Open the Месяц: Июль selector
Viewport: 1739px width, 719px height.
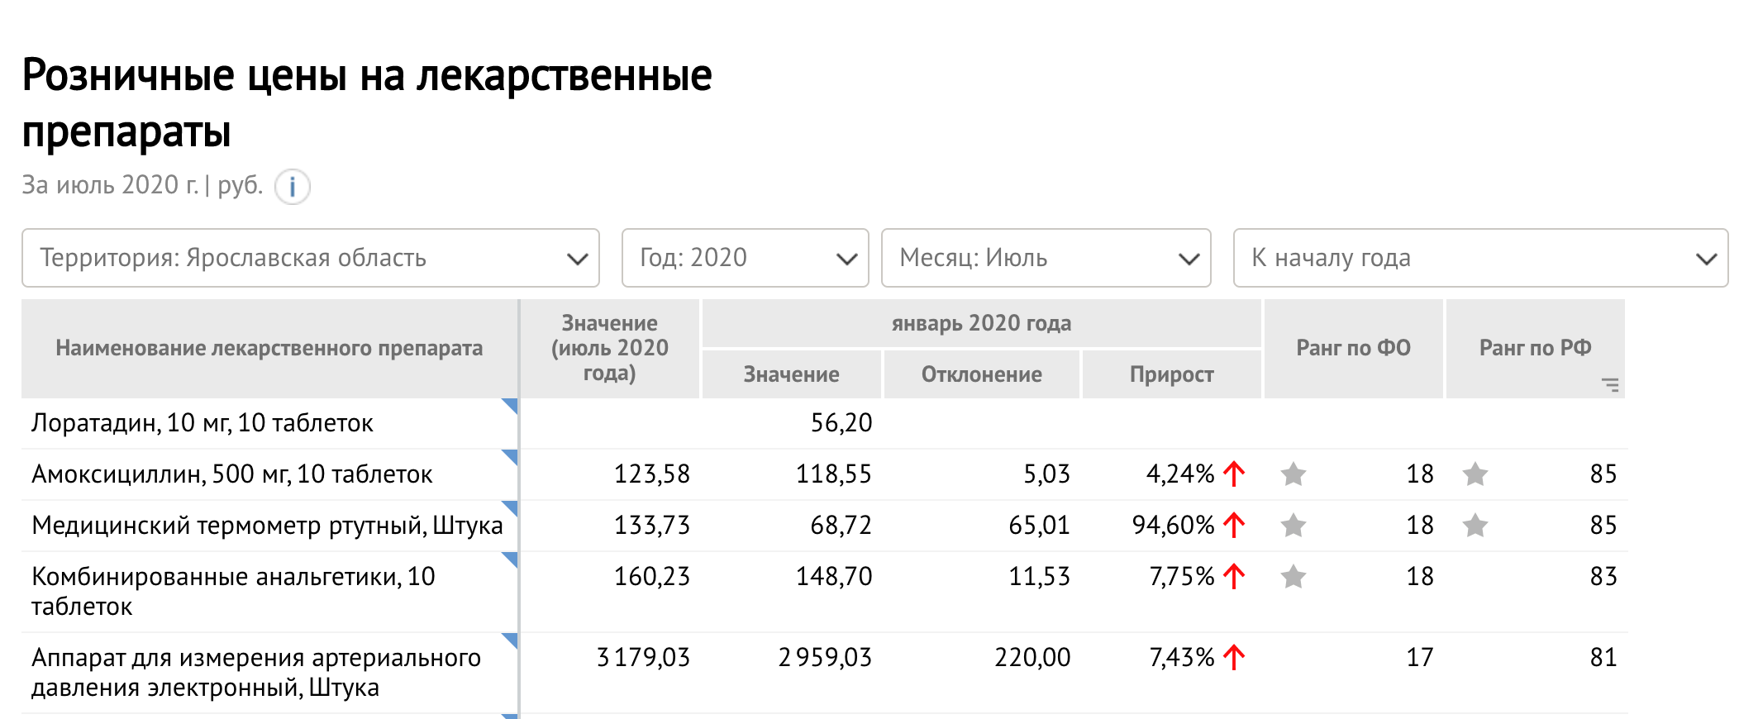(x=1046, y=258)
